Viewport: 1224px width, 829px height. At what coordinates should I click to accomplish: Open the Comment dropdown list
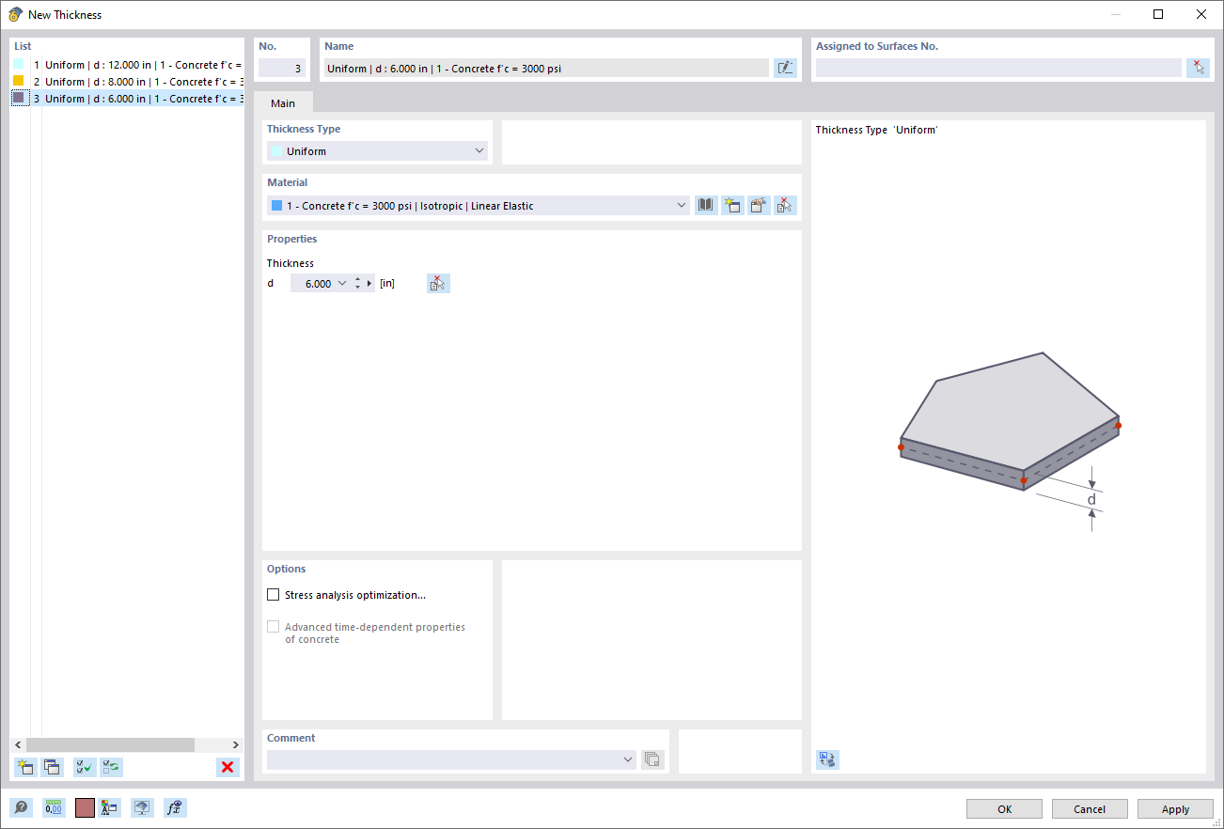[627, 759]
